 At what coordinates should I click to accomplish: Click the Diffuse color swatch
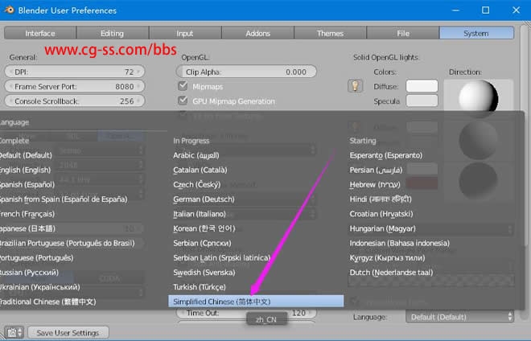422,86
